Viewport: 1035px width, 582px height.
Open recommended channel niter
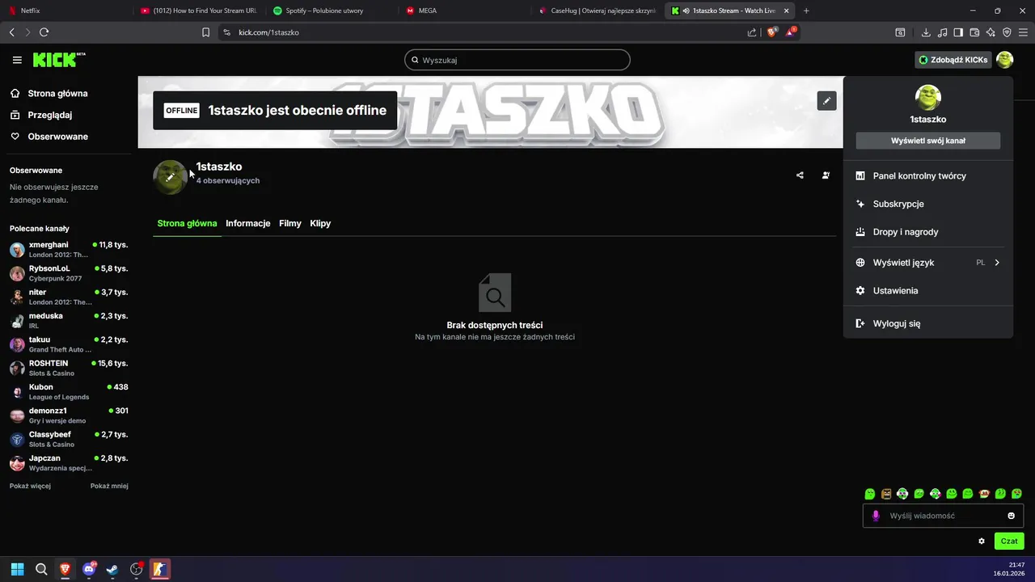click(69, 297)
